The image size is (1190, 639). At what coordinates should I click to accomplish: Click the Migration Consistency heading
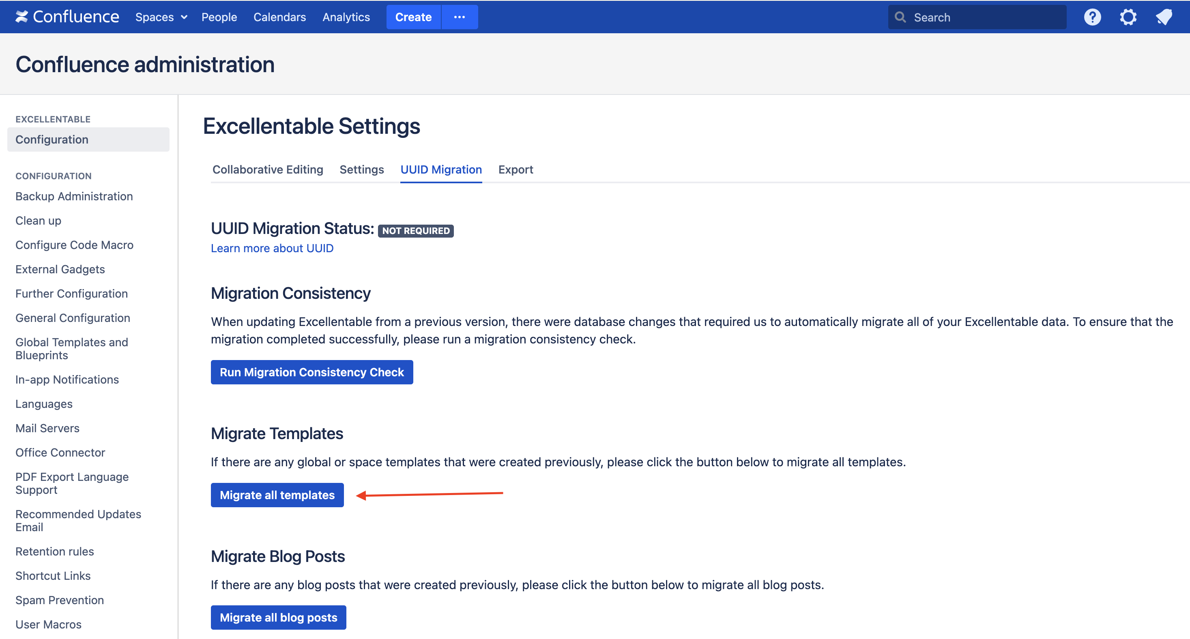click(x=290, y=293)
